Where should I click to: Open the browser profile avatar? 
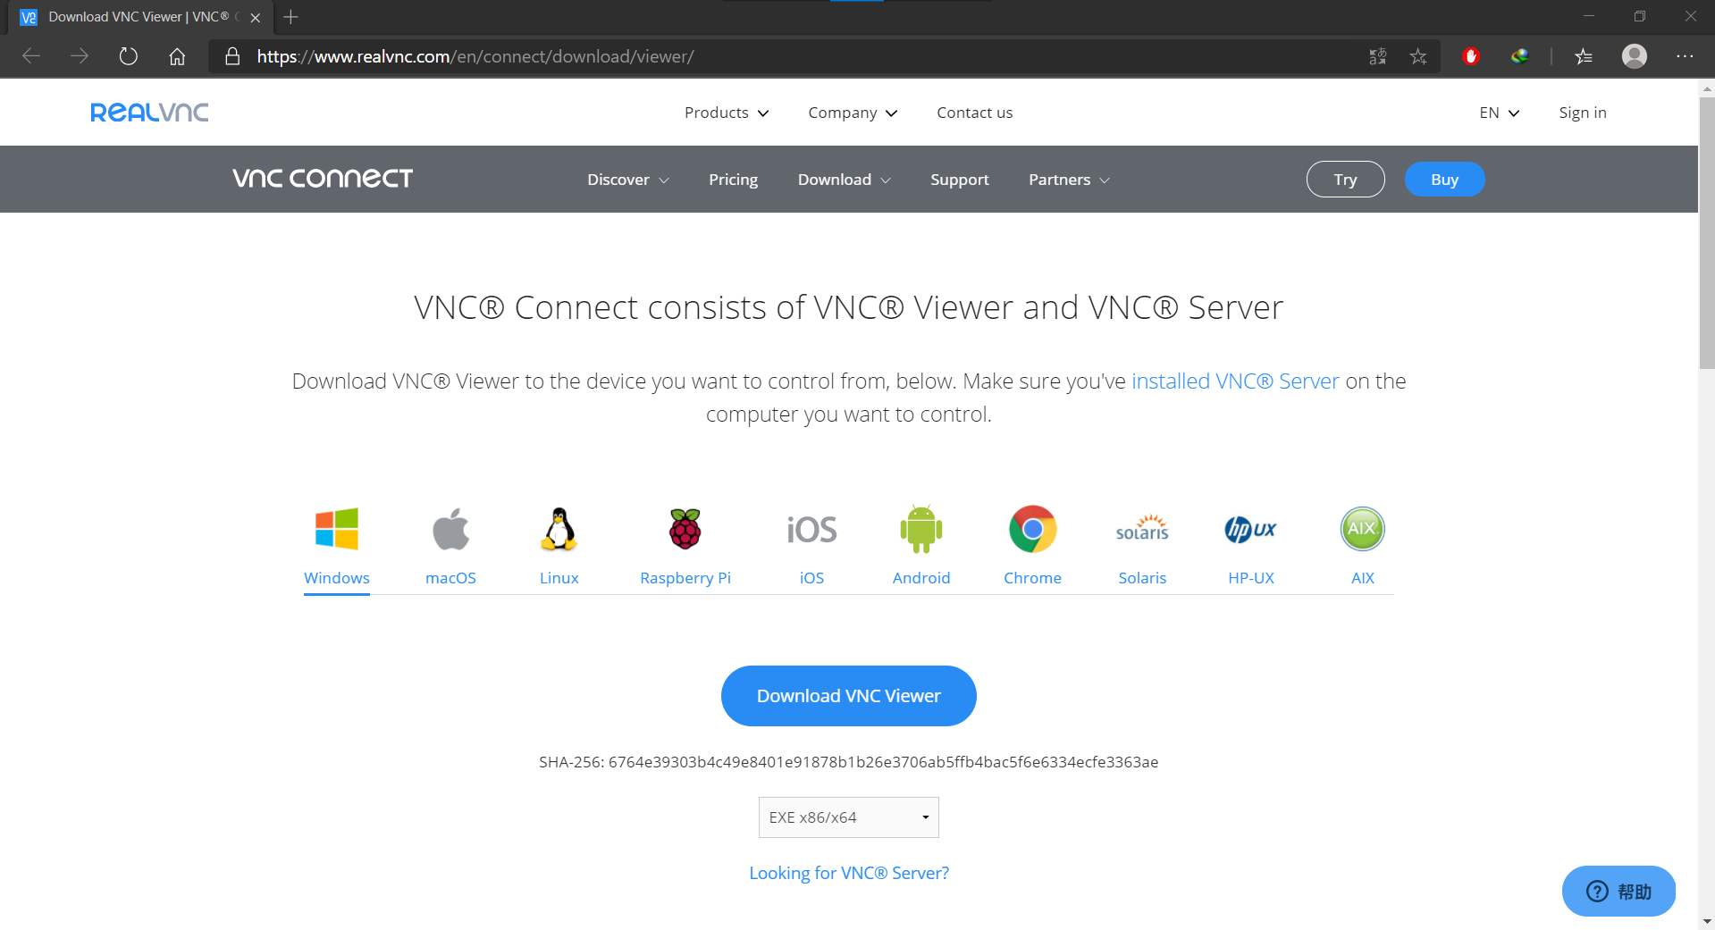tap(1635, 56)
